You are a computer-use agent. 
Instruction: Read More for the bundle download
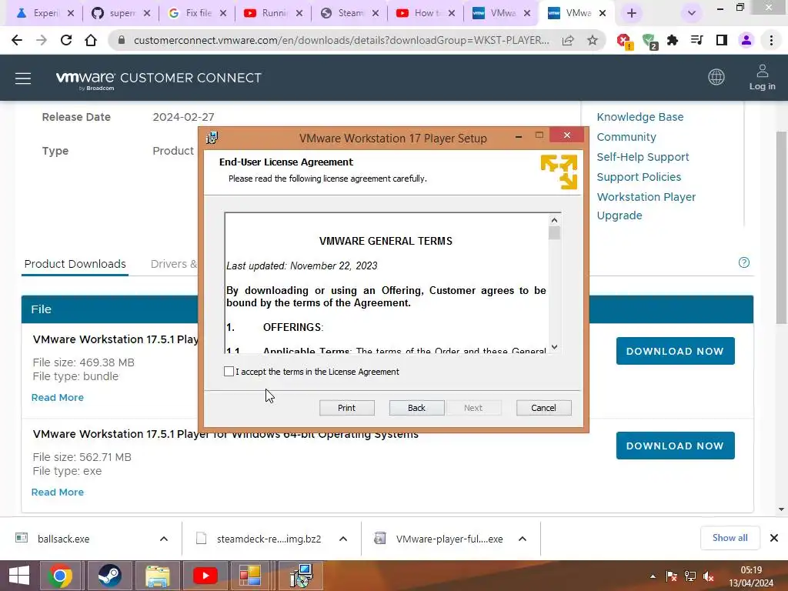coord(57,398)
